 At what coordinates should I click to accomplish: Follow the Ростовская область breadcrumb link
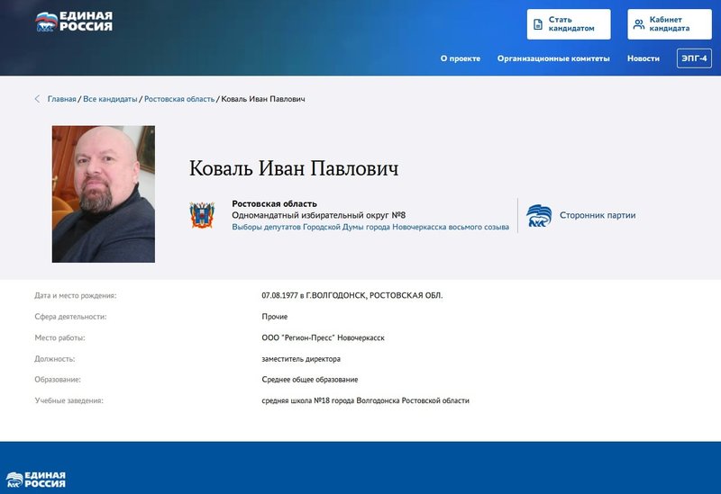(179, 99)
